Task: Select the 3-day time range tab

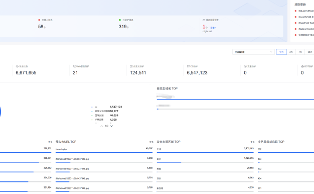Action: point(291,52)
